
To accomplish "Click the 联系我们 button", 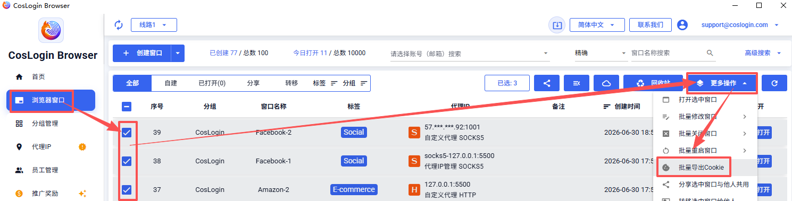I will click(650, 25).
